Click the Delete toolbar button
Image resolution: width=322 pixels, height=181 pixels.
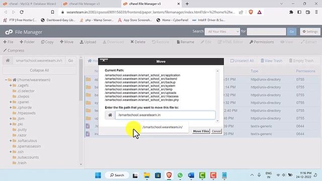point(138,42)
